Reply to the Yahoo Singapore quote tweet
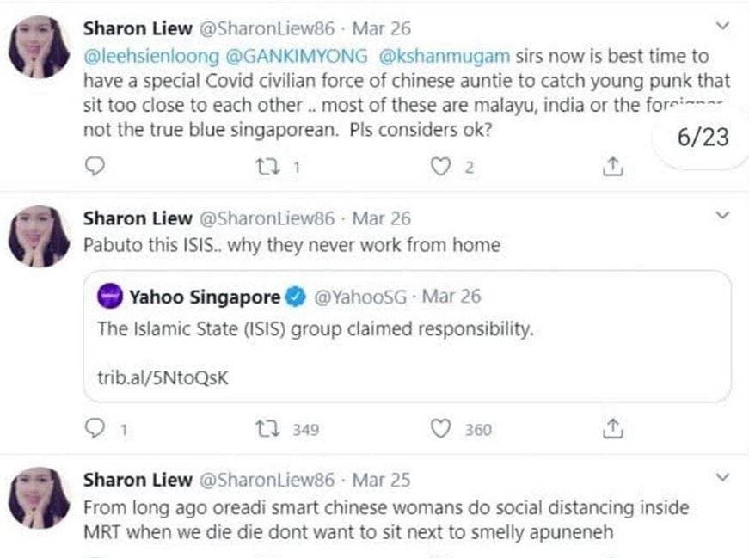Viewport: 749px width, 558px height. tap(96, 428)
